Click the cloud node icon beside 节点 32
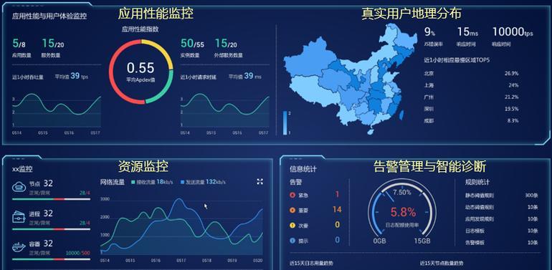 (x=19, y=187)
